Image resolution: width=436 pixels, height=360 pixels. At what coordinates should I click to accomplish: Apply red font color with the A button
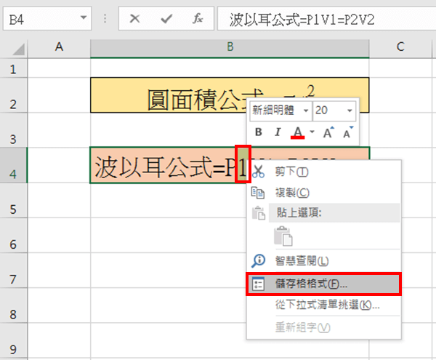[296, 132]
